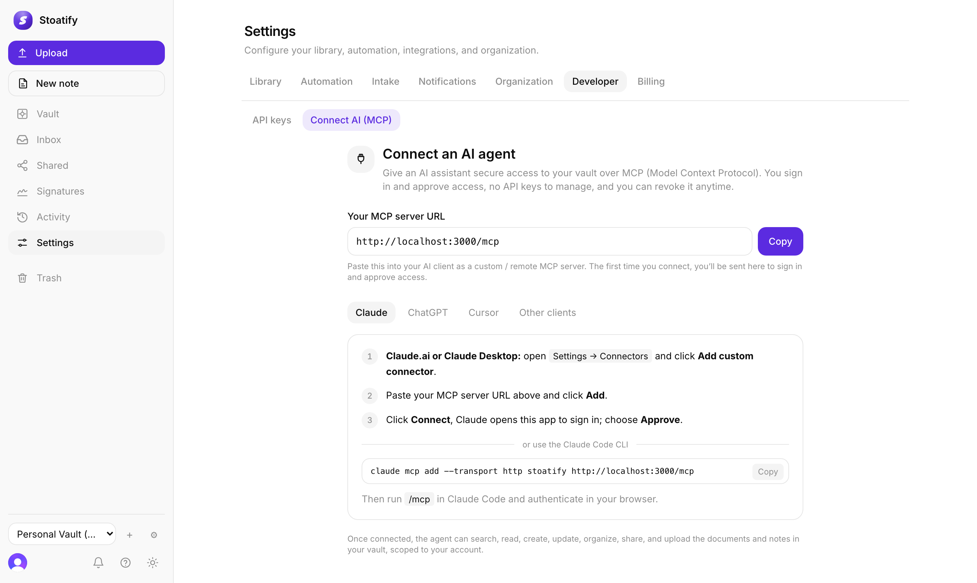Viewport: 977px width, 583px height.
Task: Click the Stoatify logo icon
Action: [x=23, y=20]
